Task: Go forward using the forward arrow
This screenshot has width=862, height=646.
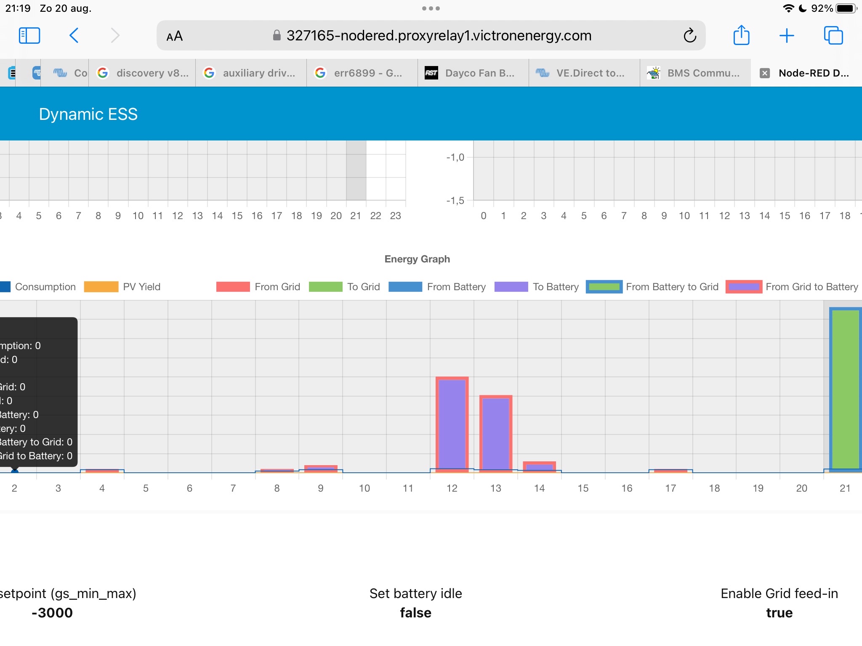Action: tap(114, 35)
